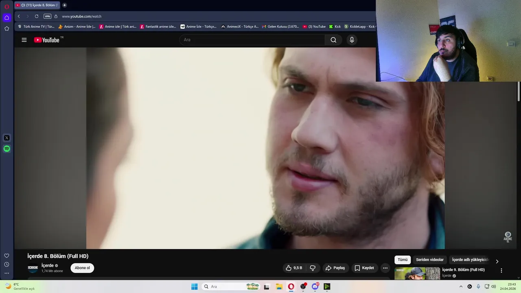The height and width of the screenshot is (293, 521).
Task: Select the 'Seriden videolar' filter chip
Action: [x=430, y=260]
